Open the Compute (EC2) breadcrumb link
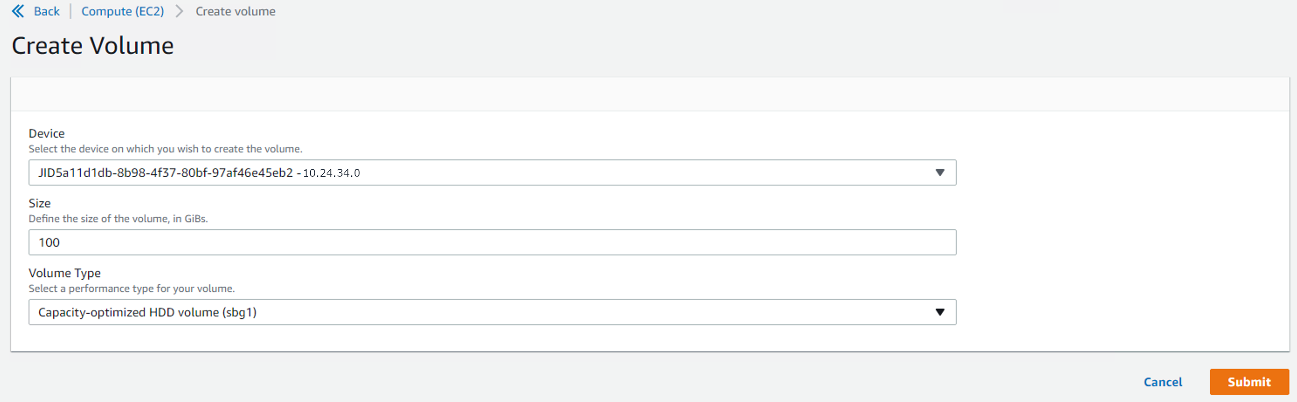1297x402 pixels. click(122, 11)
